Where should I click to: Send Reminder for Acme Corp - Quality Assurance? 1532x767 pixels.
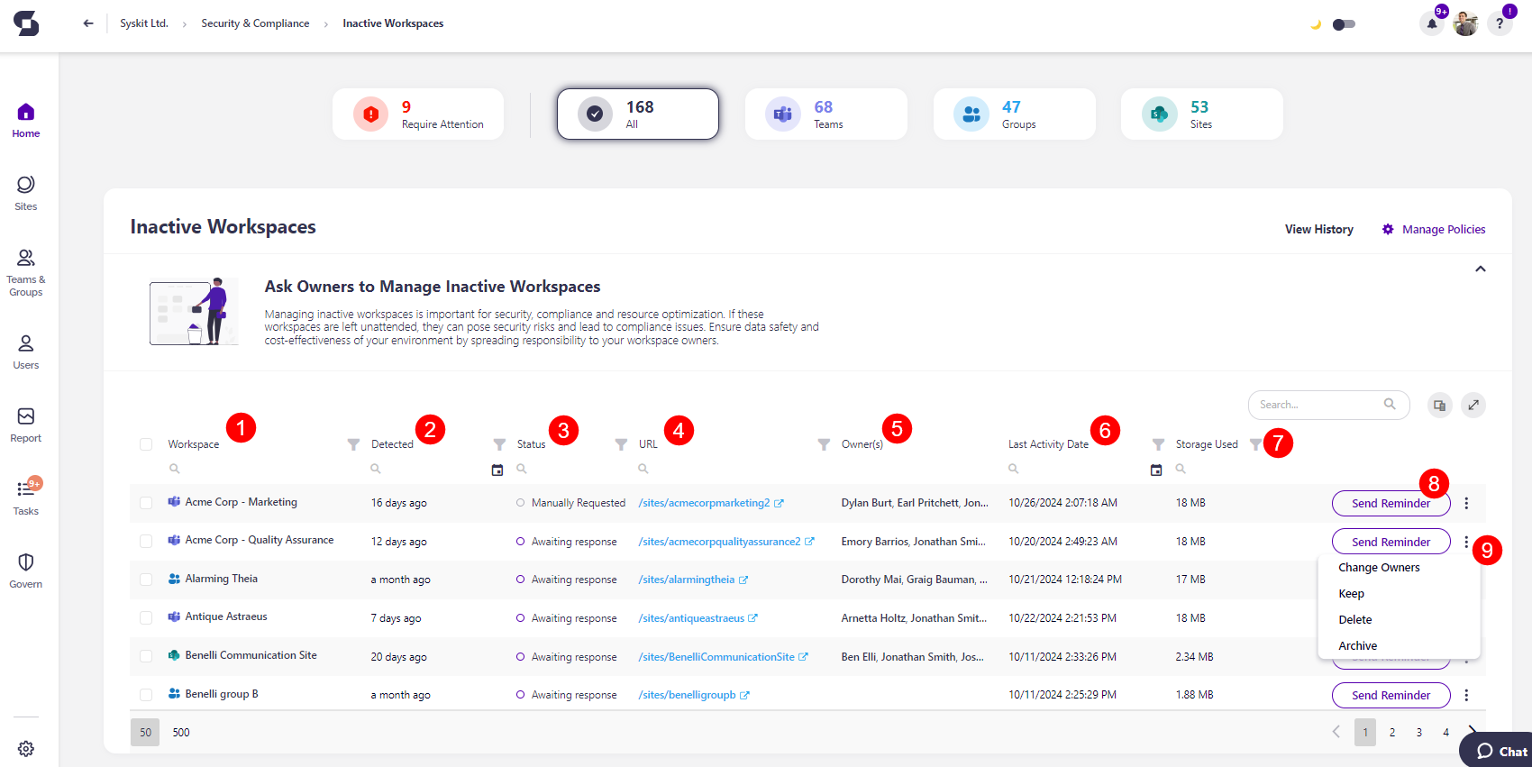(1390, 542)
